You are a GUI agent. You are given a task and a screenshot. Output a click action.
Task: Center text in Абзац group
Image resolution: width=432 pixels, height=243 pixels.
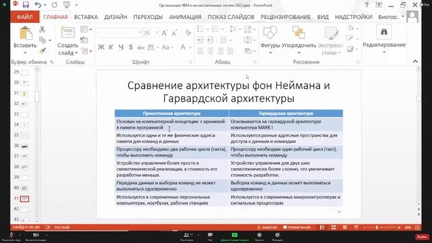click(211, 51)
